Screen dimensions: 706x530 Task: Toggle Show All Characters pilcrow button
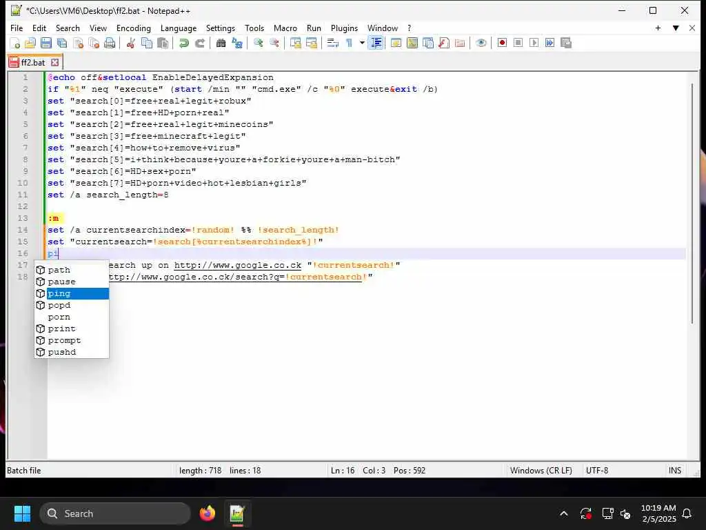point(349,43)
